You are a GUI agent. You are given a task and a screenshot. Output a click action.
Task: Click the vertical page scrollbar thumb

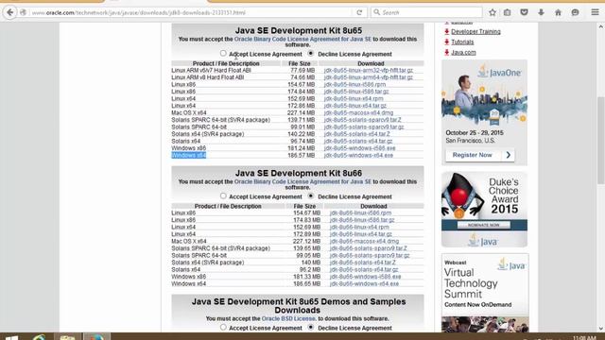[600, 141]
